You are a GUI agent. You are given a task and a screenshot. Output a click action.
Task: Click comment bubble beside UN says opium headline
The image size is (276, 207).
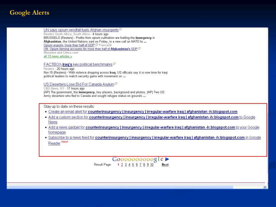(x=120, y=29)
